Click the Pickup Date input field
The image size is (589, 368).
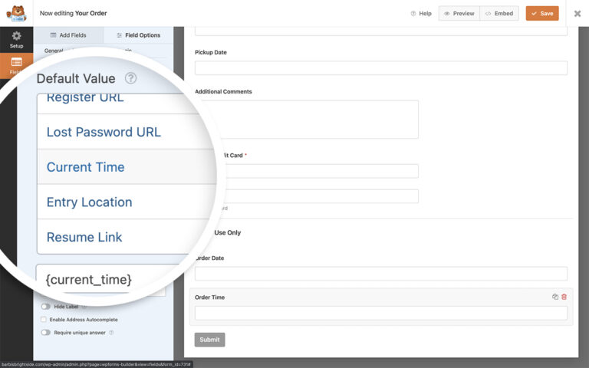coord(381,68)
